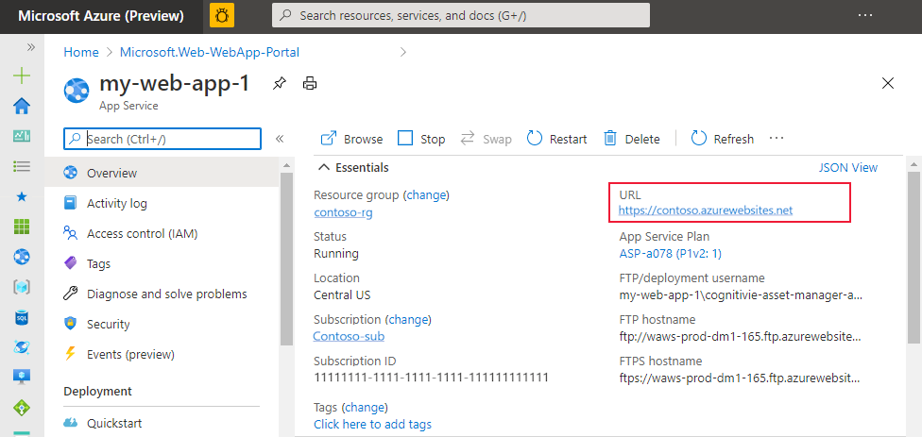Click Browse toolbar button
The height and width of the screenshot is (437, 922).
pos(351,139)
